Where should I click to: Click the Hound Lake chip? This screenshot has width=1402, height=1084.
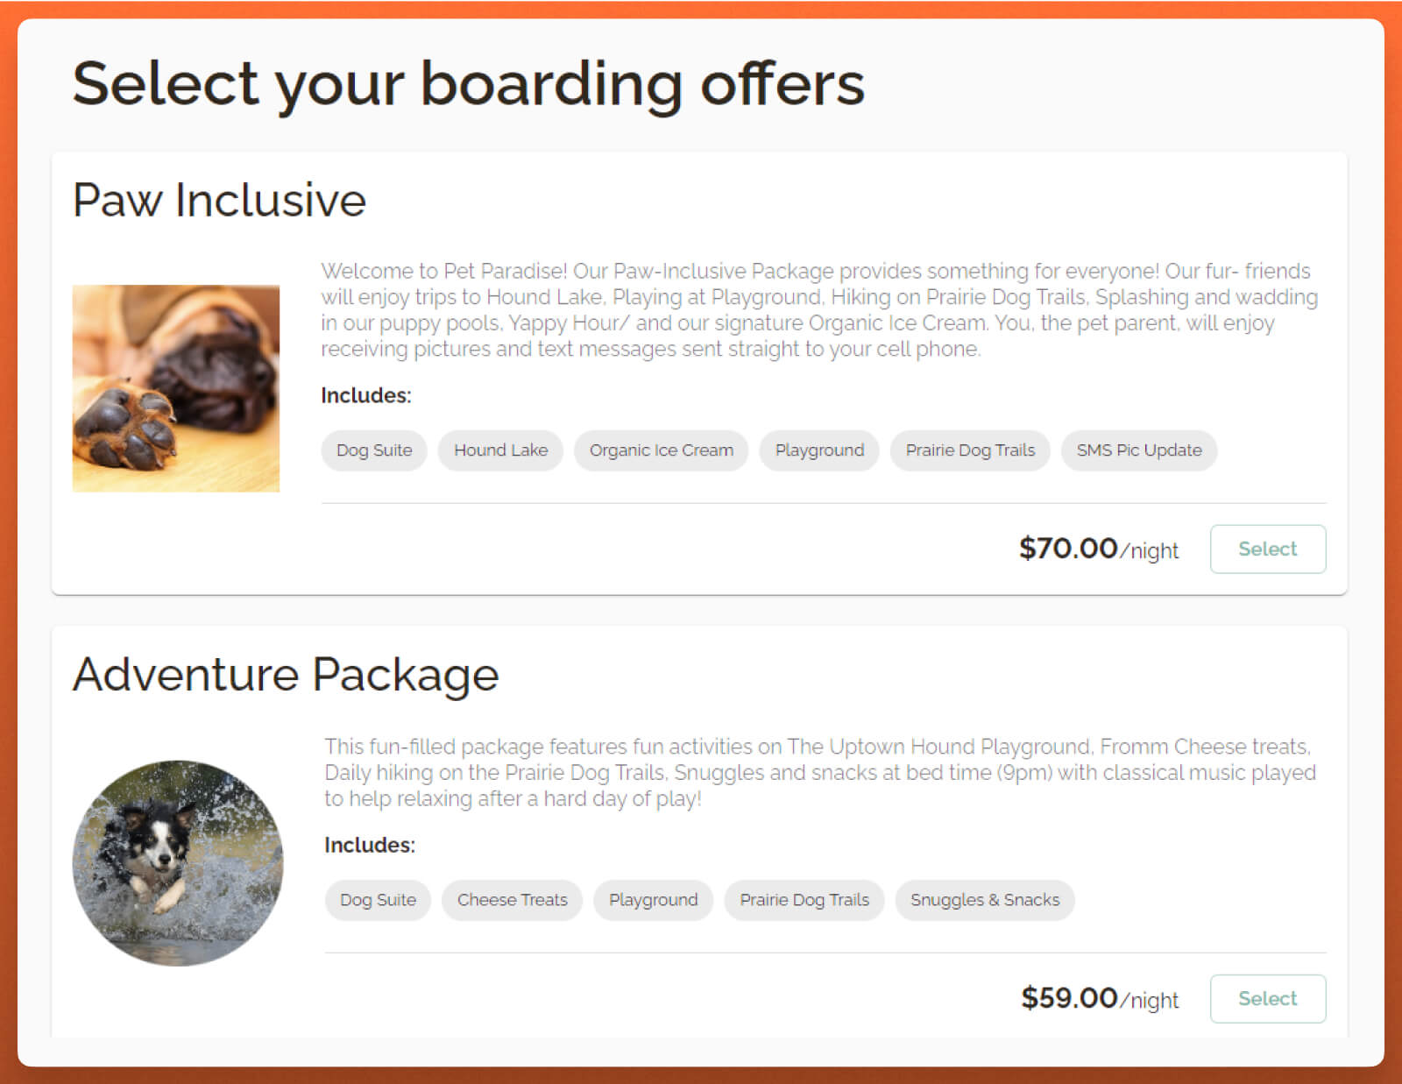point(500,450)
